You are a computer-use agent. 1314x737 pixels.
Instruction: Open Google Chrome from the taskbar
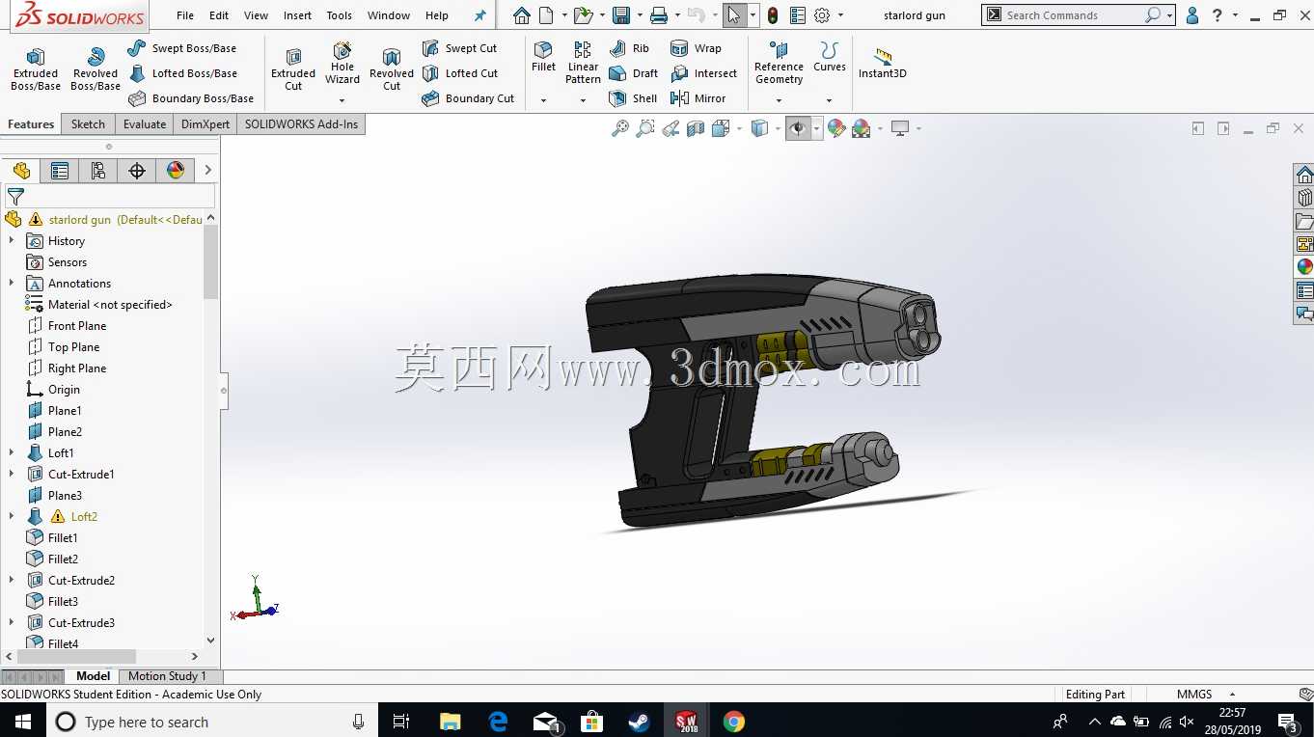pos(734,722)
